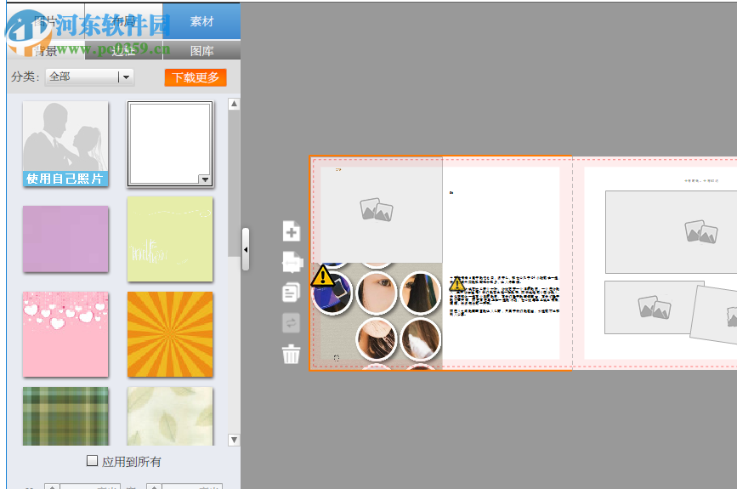Select the purple background swatch
737x489 pixels.
pos(65,239)
